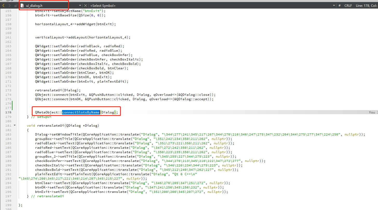The width and height of the screenshot is (378, 210).
Task: Open the ui_dialog.h open-documents dropdown arrow
Action: pyautogui.click(x=80, y=5)
